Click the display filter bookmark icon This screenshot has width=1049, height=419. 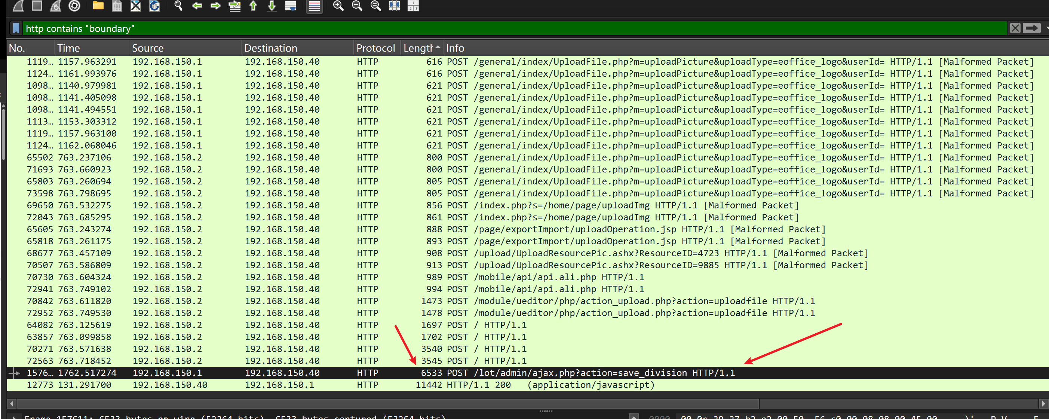(16, 28)
